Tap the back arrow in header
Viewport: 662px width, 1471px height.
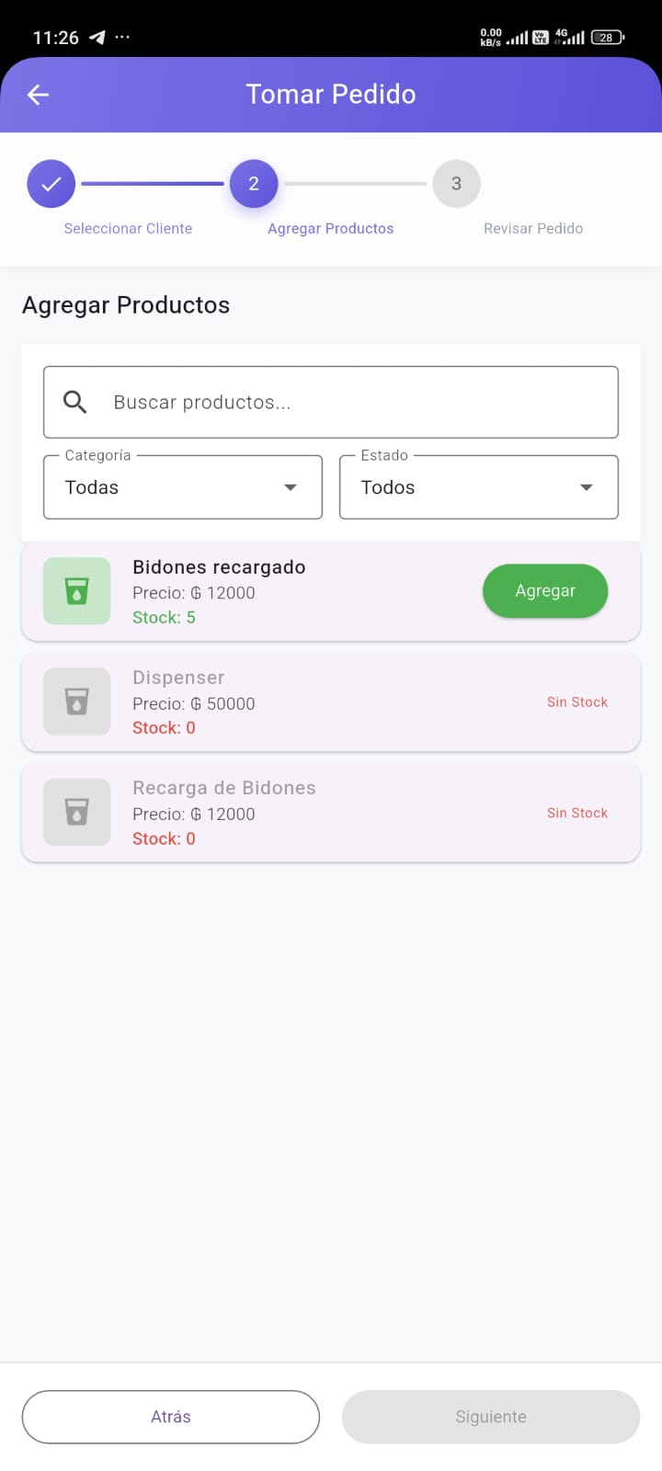click(x=38, y=95)
